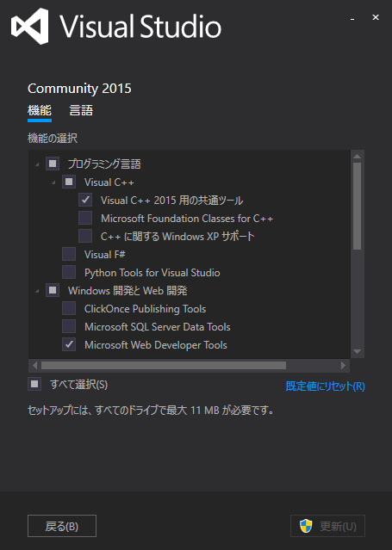392x550 pixels.
Task: Click the 既定値にリセット(R) link
Action: [326, 386]
